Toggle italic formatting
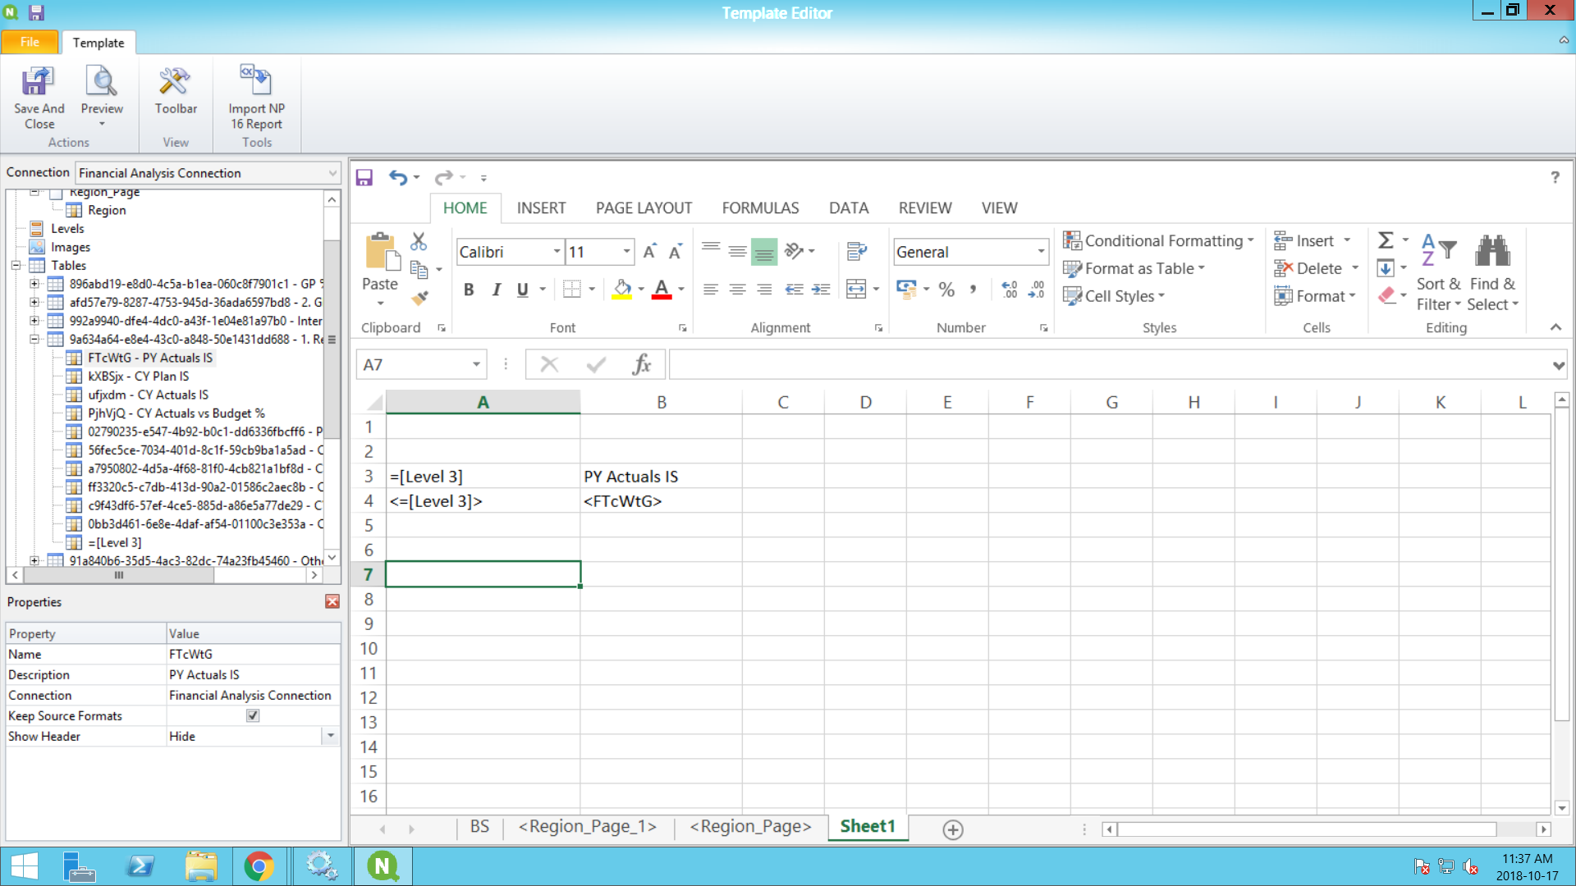This screenshot has width=1576, height=886. click(496, 289)
